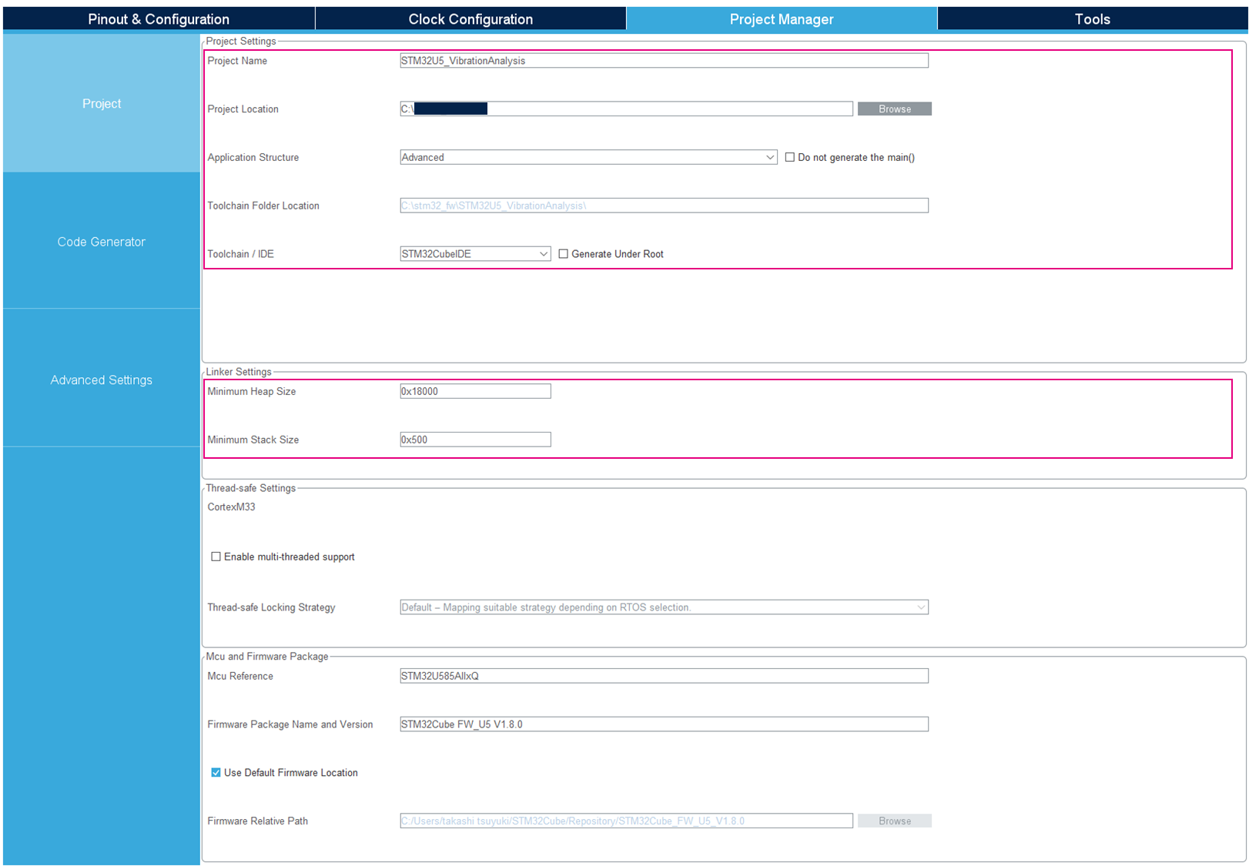
Task: Click the Browse button beside Firmware Relative Path
Action: click(895, 821)
